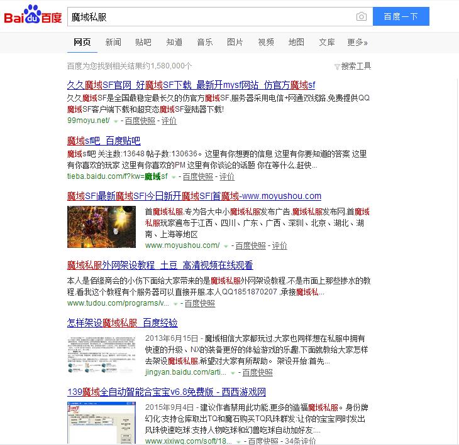Switch to the 贴吧 tab
The image size is (459, 445).
tap(143, 42)
